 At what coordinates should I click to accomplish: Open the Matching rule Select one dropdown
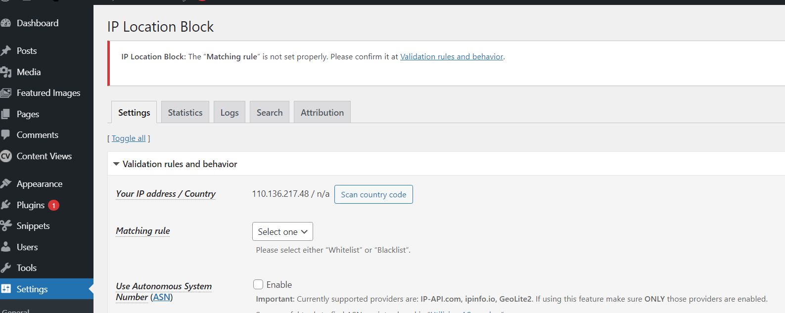(x=282, y=231)
